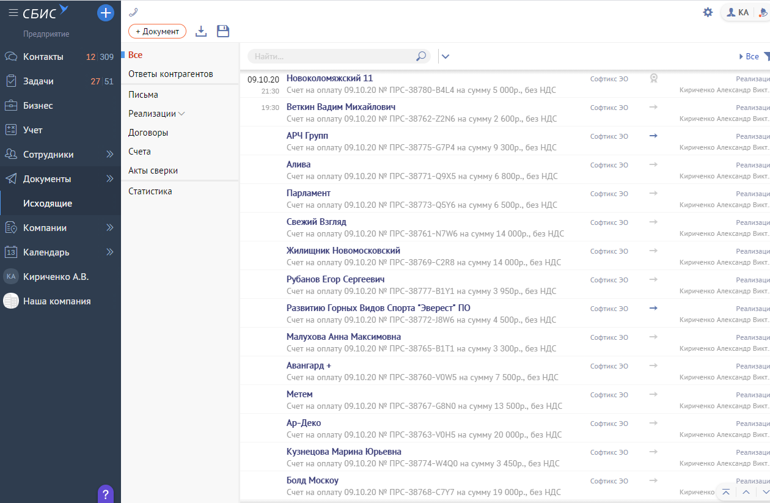The width and height of the screenshot is (770, 503).
Task: Click the Предприятие label under logo
Action: (x=46, y=34)
